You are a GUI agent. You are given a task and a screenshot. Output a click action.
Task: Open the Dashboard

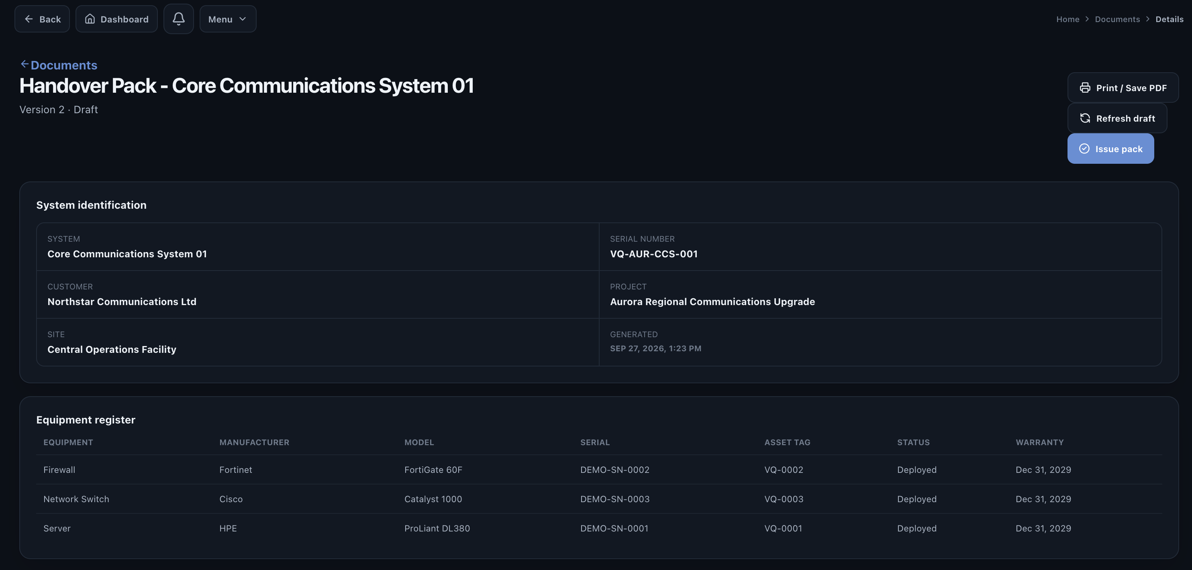(x=116, y=19)
